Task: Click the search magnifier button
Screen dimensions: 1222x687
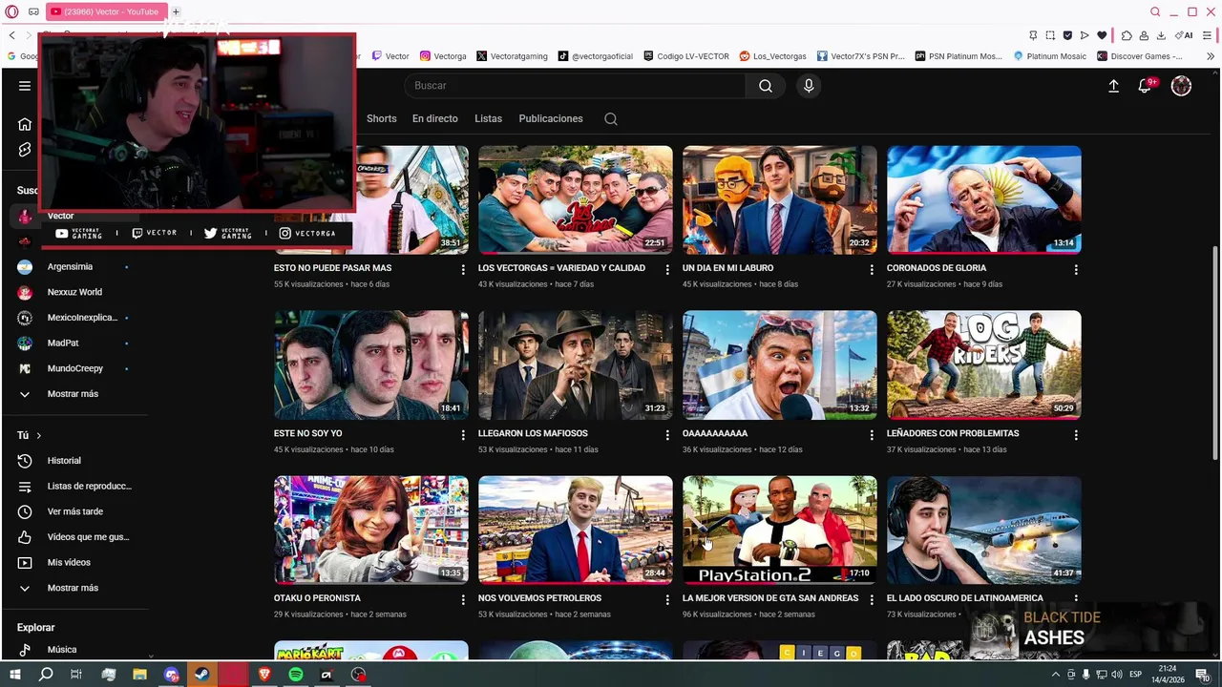Action: coord(766,86)
